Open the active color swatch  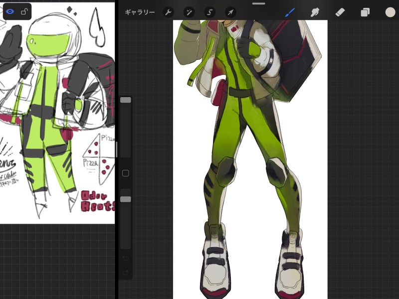(x=390, y=12)
